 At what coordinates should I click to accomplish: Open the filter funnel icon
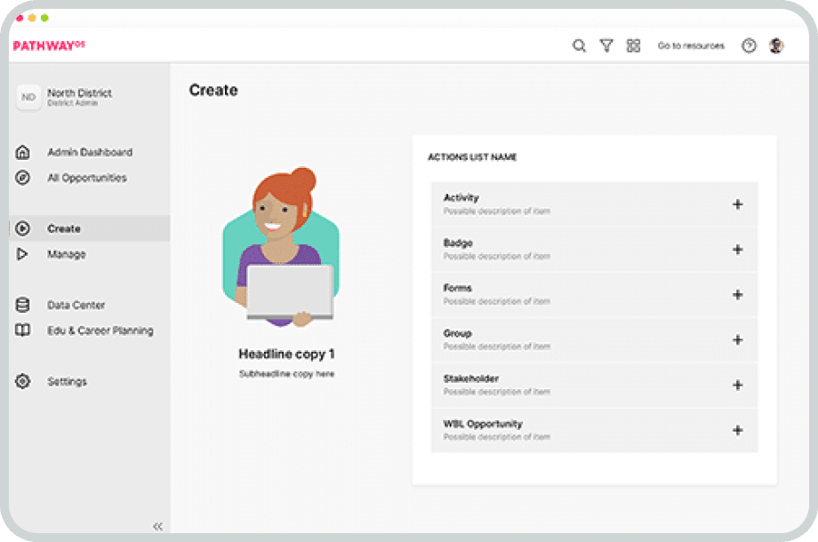(606, 46)
